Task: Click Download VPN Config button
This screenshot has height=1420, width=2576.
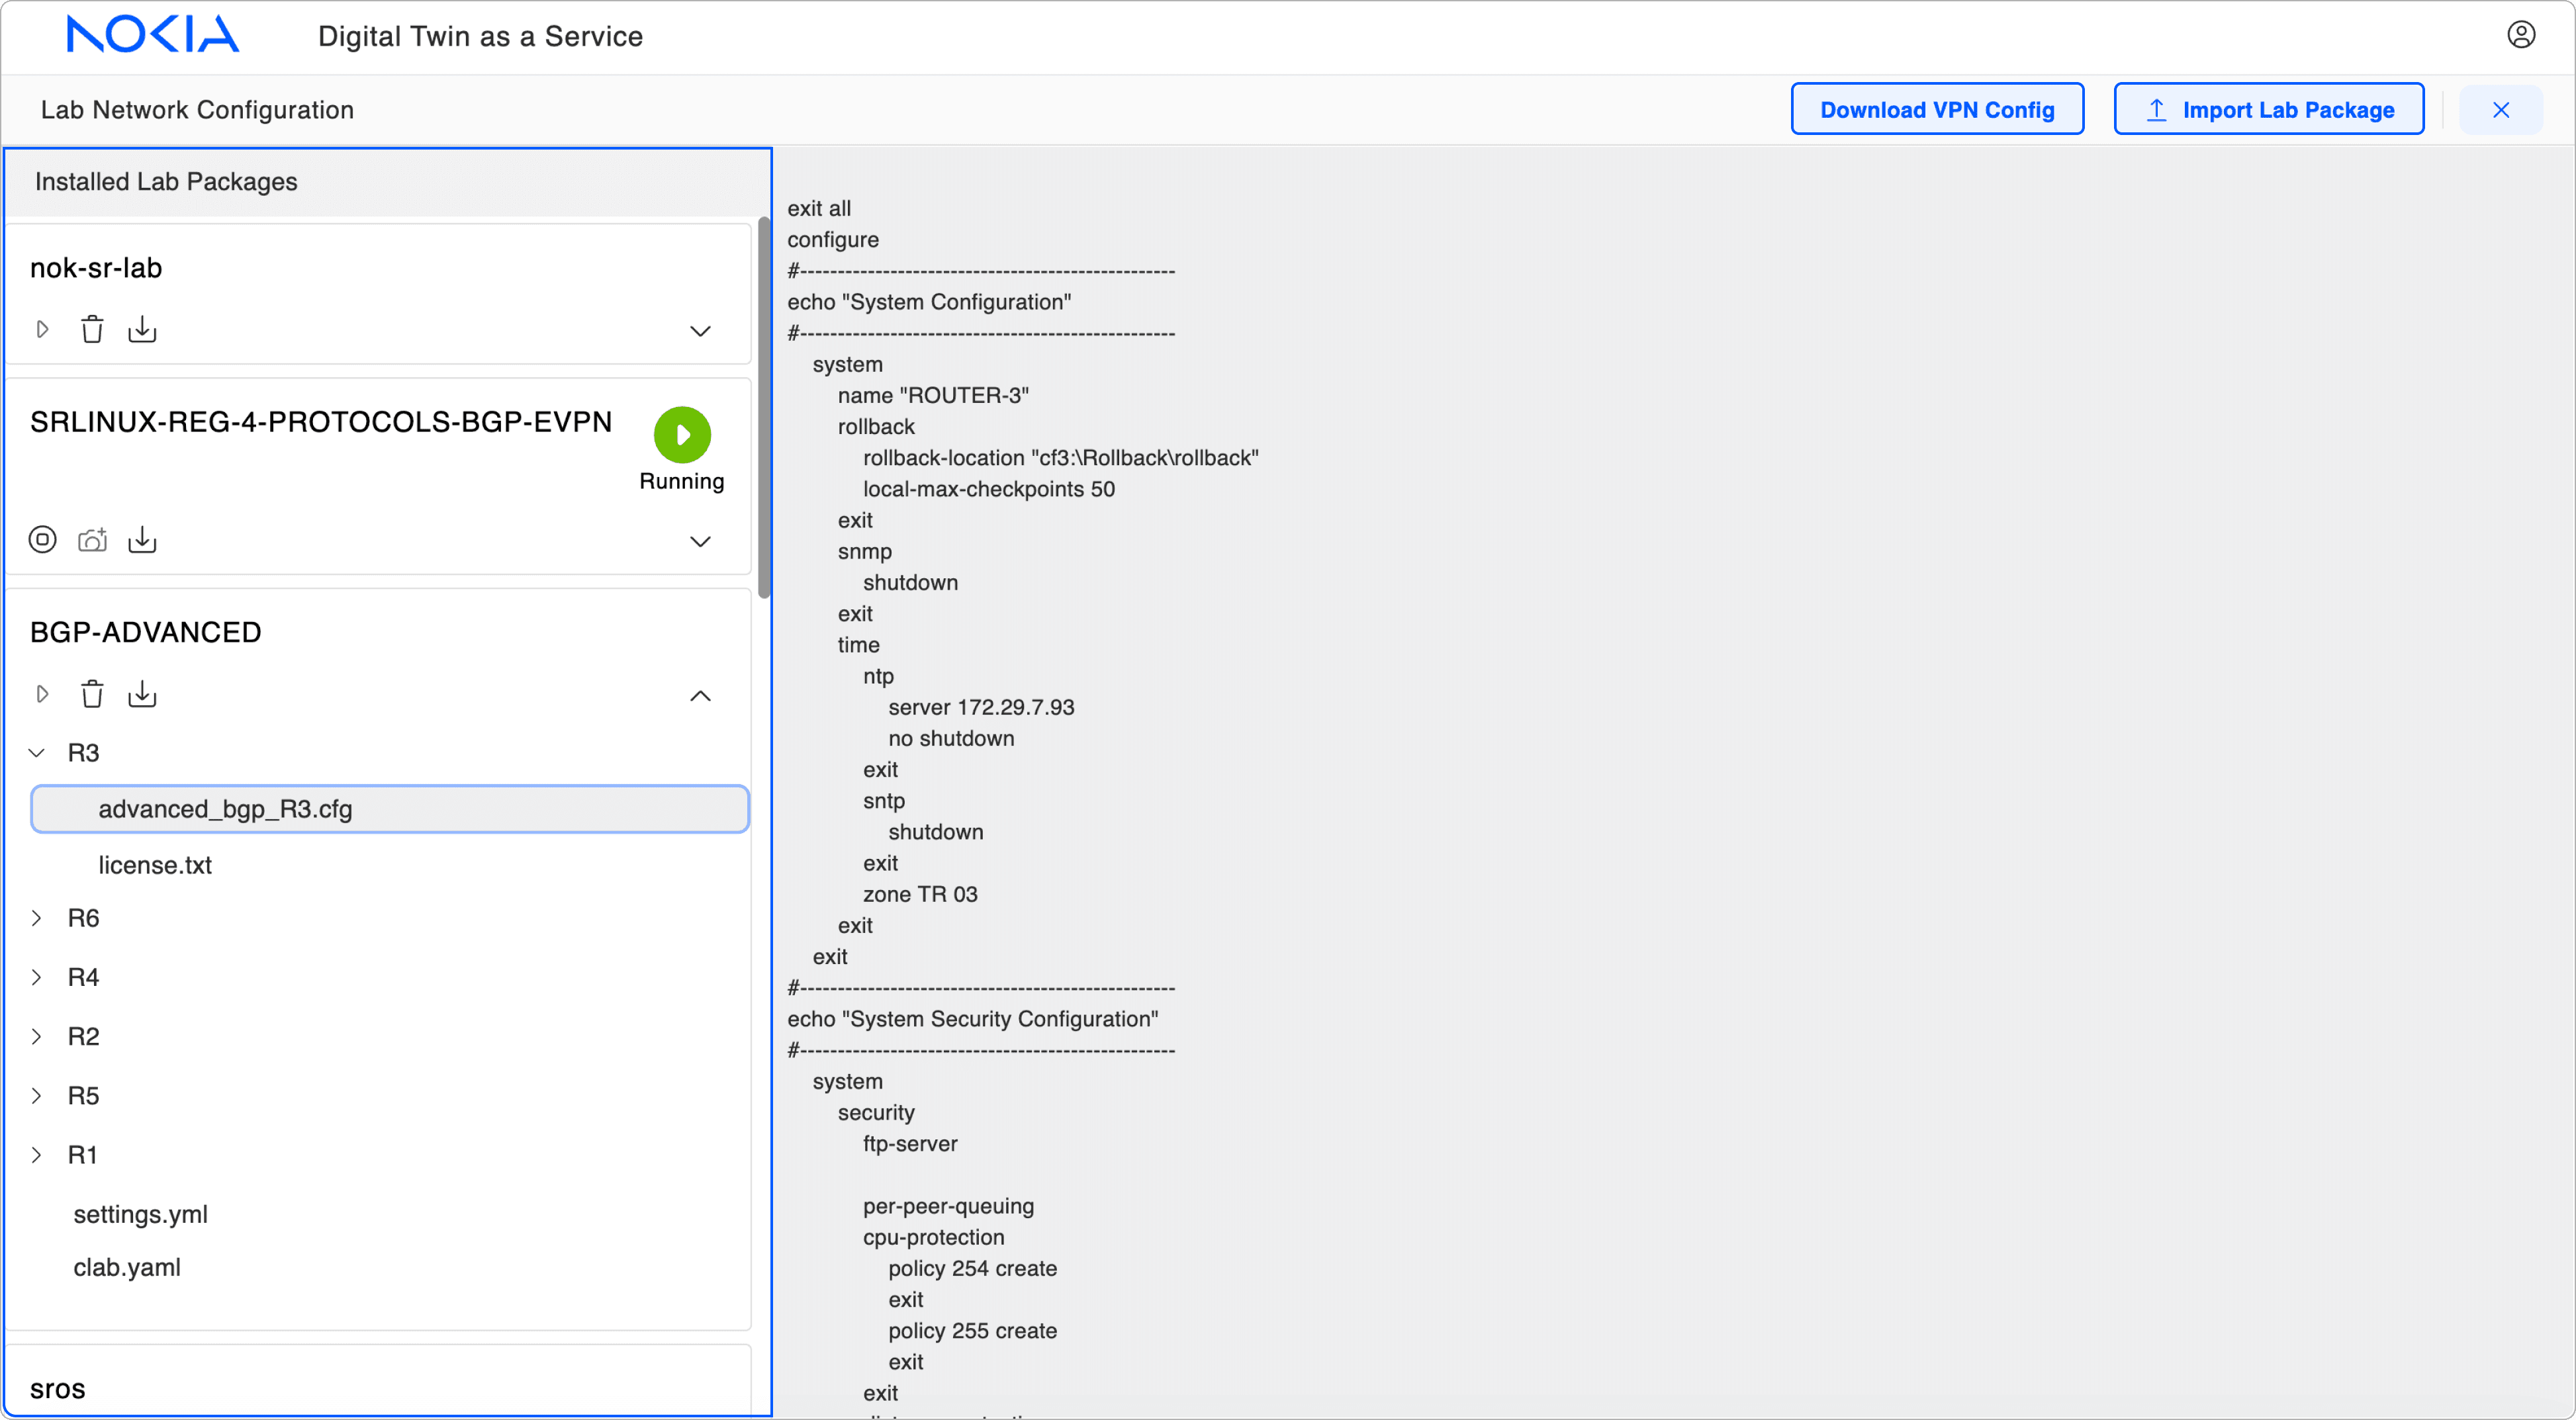Action: (x=1936, y=110)
